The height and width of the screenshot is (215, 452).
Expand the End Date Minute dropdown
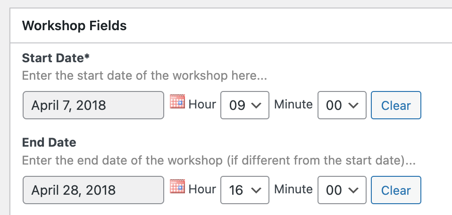click(x=342, y=190)
